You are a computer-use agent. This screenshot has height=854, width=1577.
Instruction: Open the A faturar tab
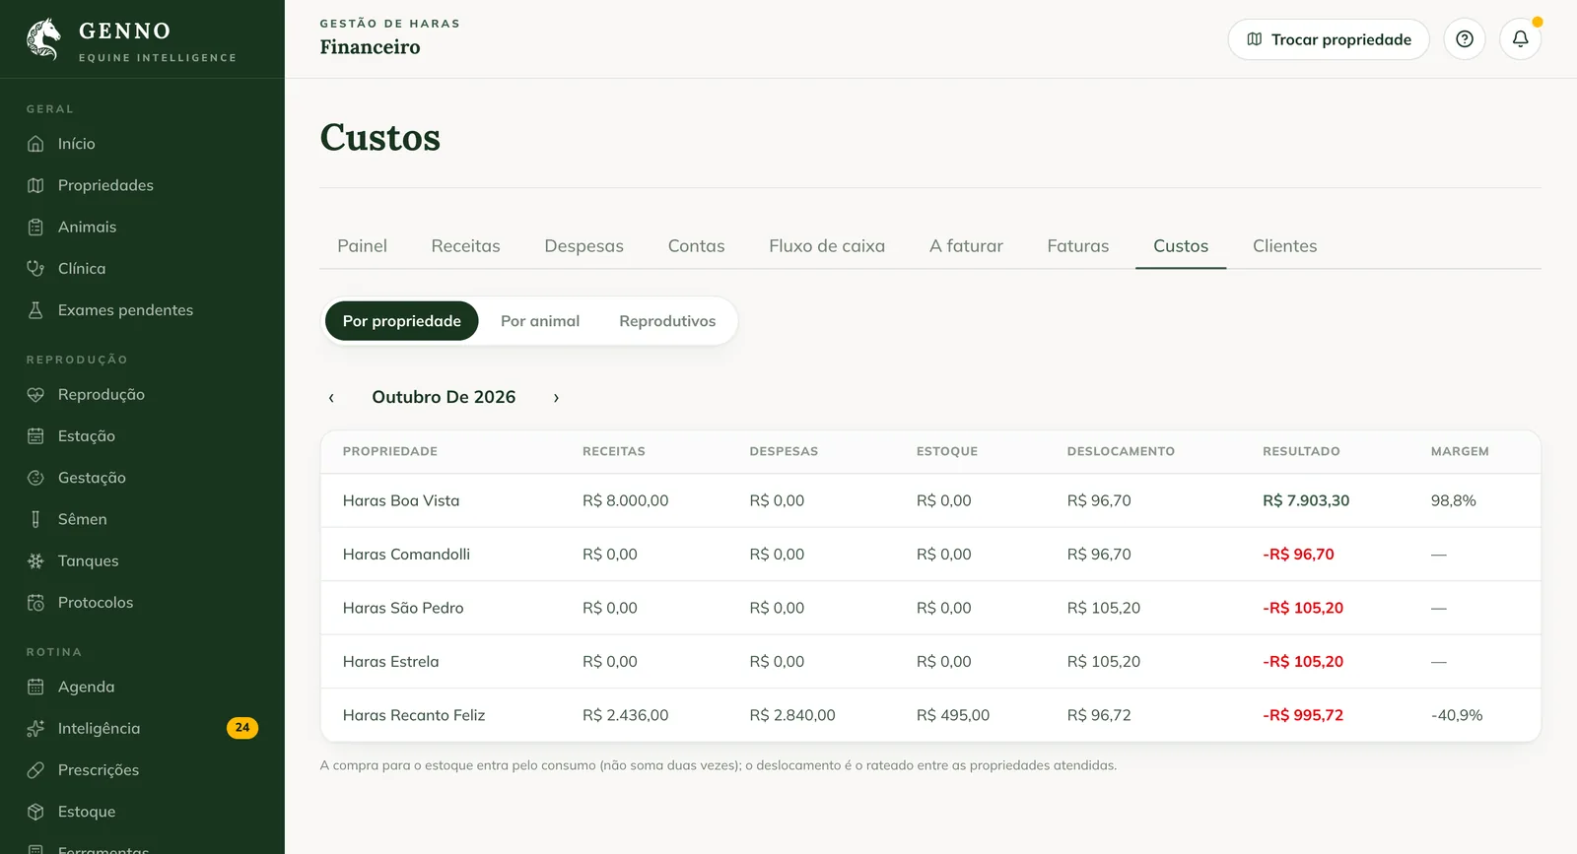click(966, 246)
